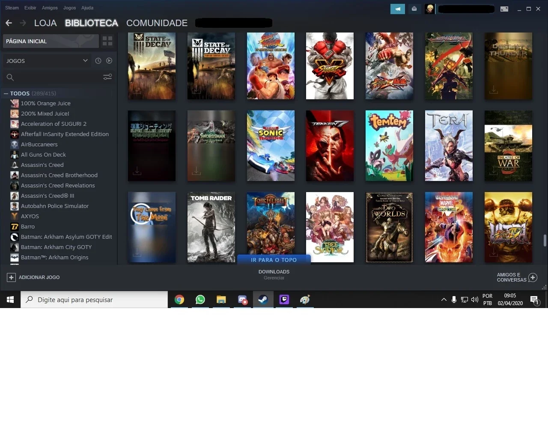Click the plus icon for Adicionar Jogo

[11, 277]
